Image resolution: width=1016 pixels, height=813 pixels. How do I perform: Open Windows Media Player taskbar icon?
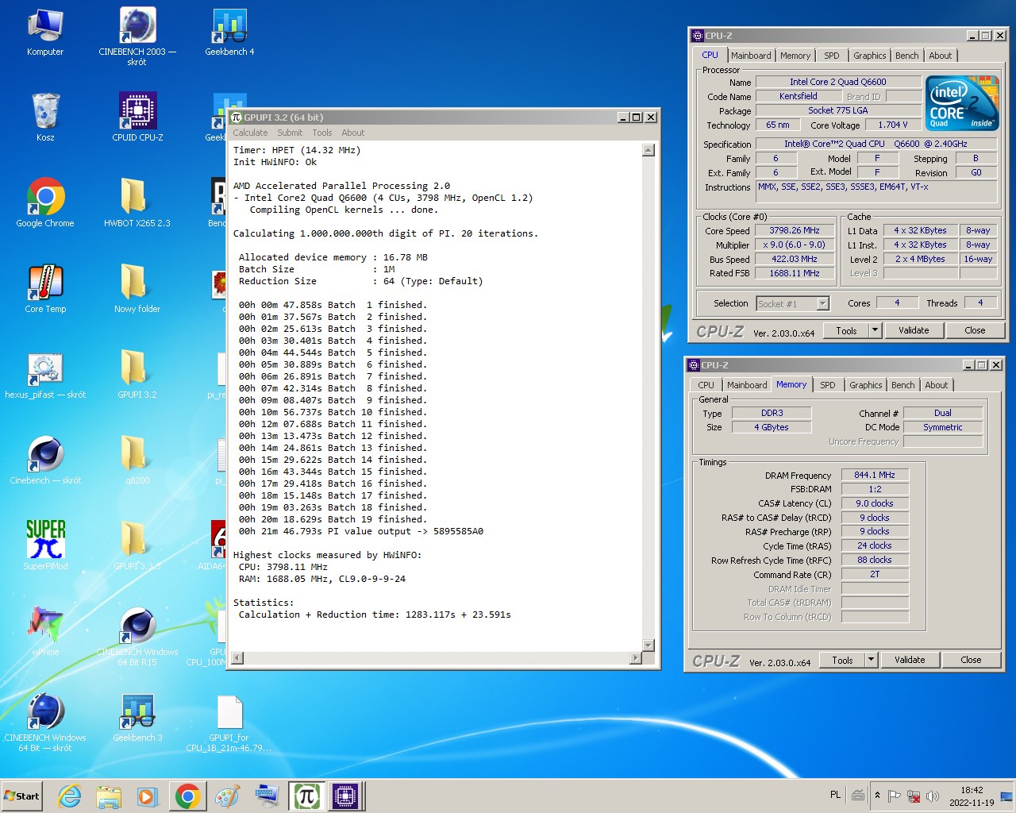(148, 796)
